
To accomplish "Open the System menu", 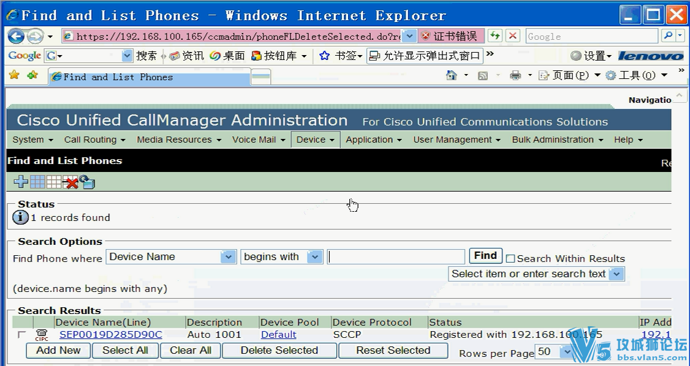I will click(x=32, y=140).
